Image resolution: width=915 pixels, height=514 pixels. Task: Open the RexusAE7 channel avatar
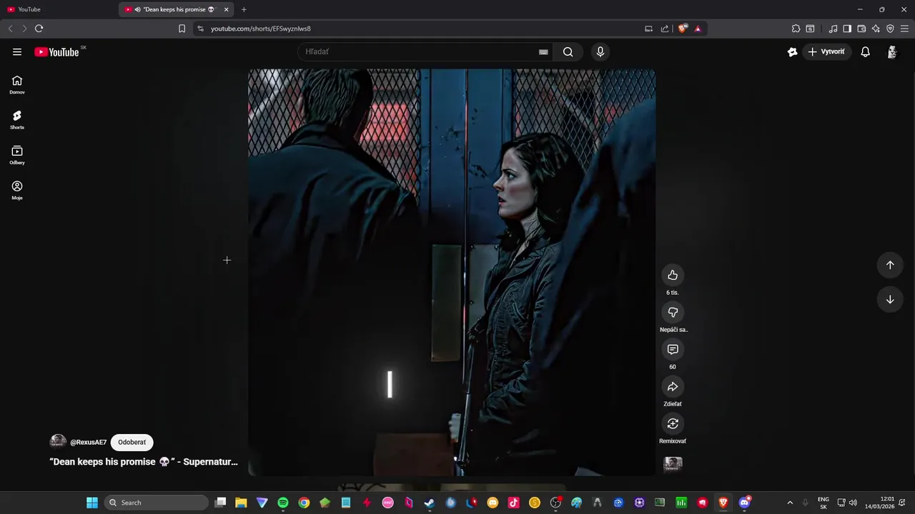pos(58,442)
